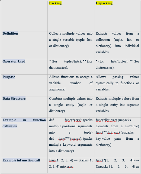Click the underlined func(*args) text
This screenshot has height=174, width=141.
pyautogui.click(x=73, y=120)
